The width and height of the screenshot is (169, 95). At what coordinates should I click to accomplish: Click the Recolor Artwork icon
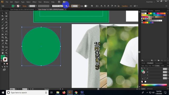[x=92, y=6]
